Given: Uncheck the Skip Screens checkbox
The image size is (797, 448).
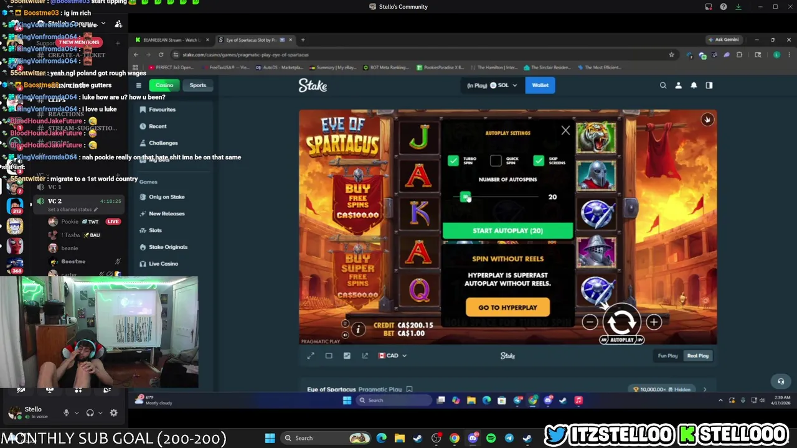Looking at the screenshot, I should click(x=539, y=161).
